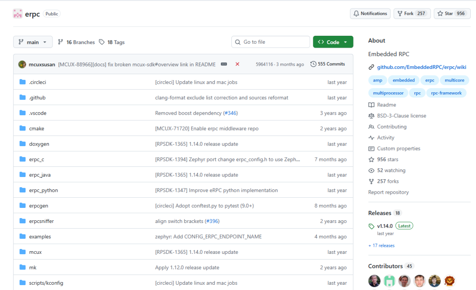Screen dimensions: 476x290
Task: Focus the Go to file search field
Action: tap(271, 42)
